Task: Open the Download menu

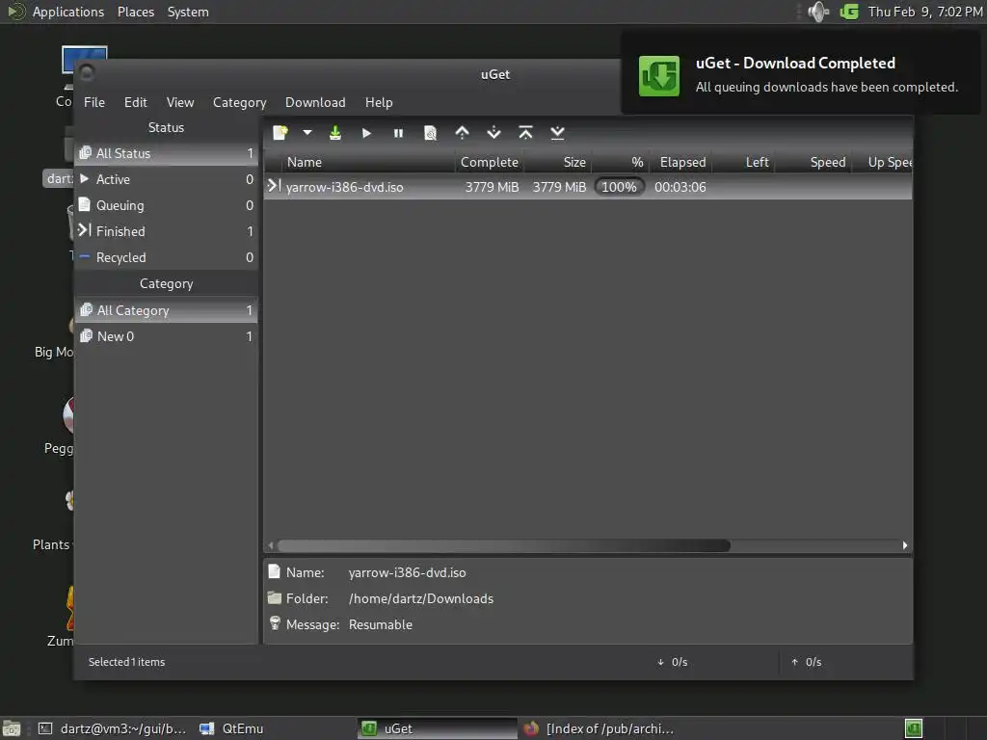Action: coord(315,102)
